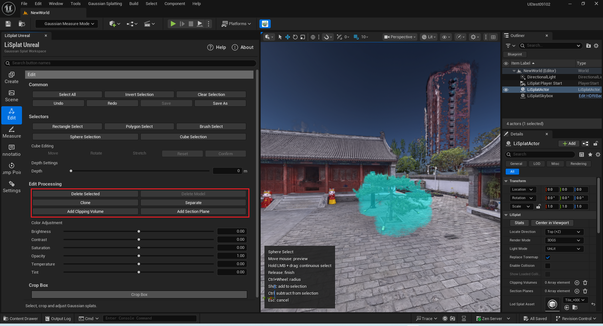Screen dimensions: 603x326
Task: Choose the rotate gizmo tool
Action: click(x=295, y=37)
